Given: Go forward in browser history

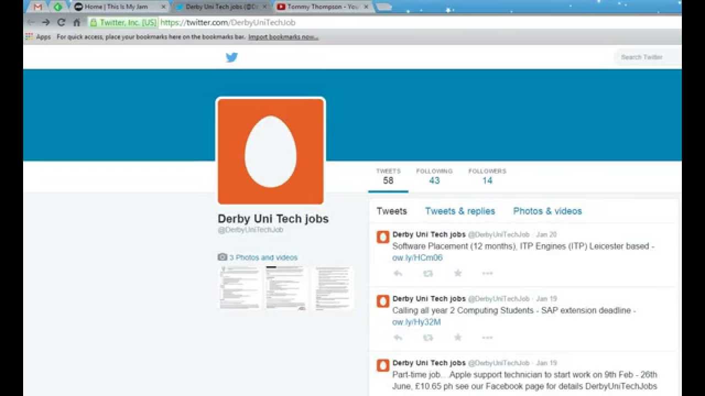Looking at the screenshot, I should pos(46,23).
